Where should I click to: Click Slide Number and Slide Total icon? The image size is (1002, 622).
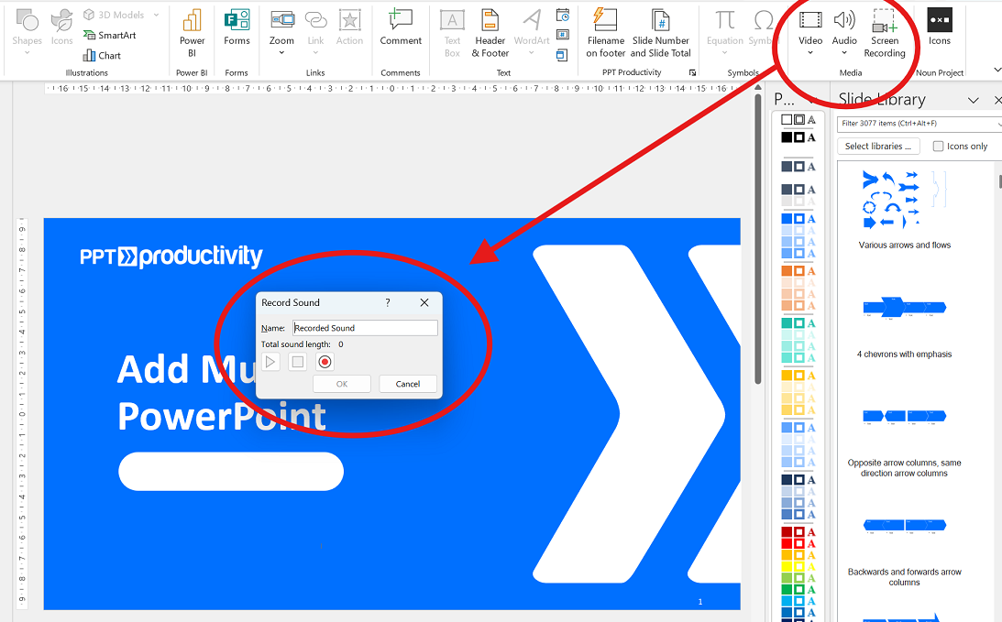[660, 33]
